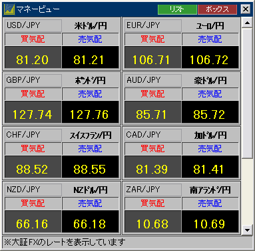The height and width of the screenshot is (251, 255).
Task: Click the scrollbar up arrow
Action: pyautogui.click(x=247, y=23)
